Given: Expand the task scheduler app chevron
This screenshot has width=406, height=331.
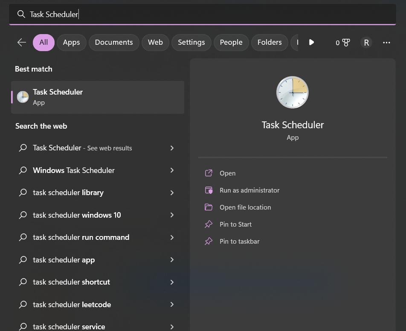Looking at the screenshot, I should tap(172, 259).
